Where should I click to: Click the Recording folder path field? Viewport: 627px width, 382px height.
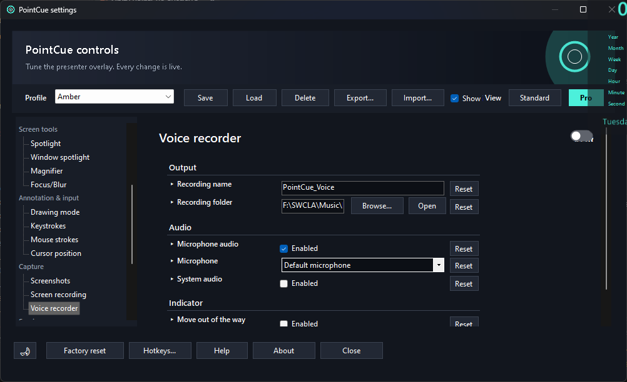click(313, 206)
